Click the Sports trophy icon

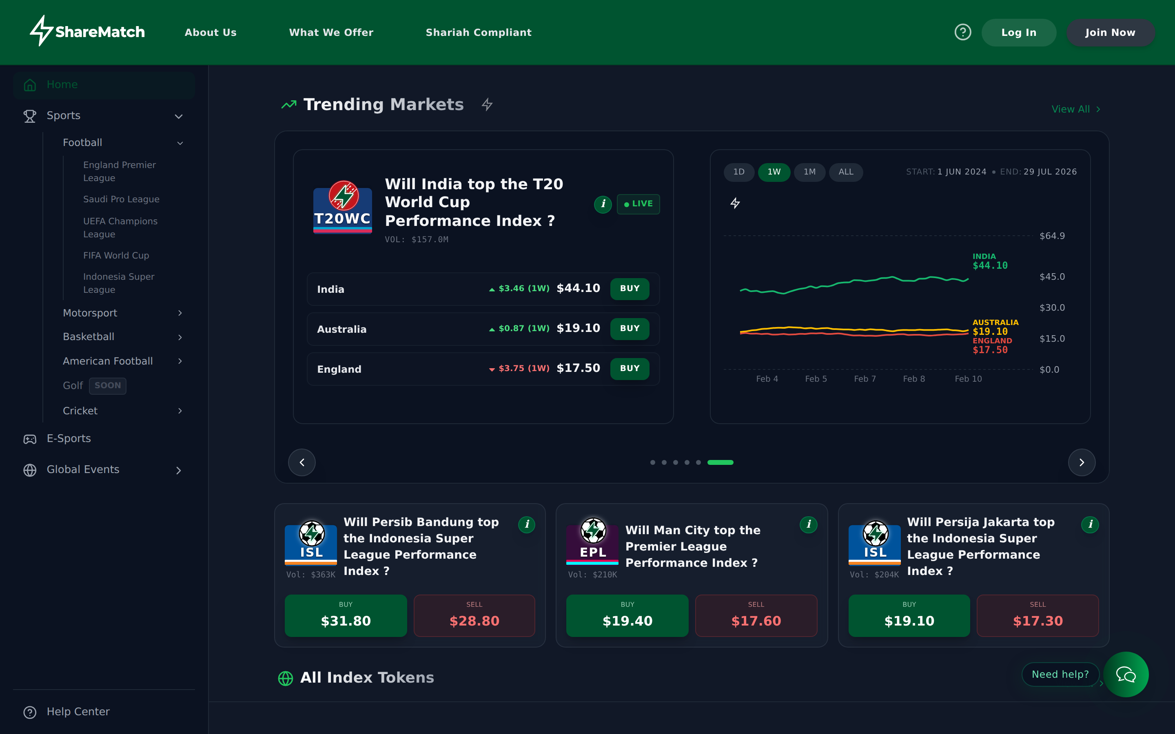[30, 116]
